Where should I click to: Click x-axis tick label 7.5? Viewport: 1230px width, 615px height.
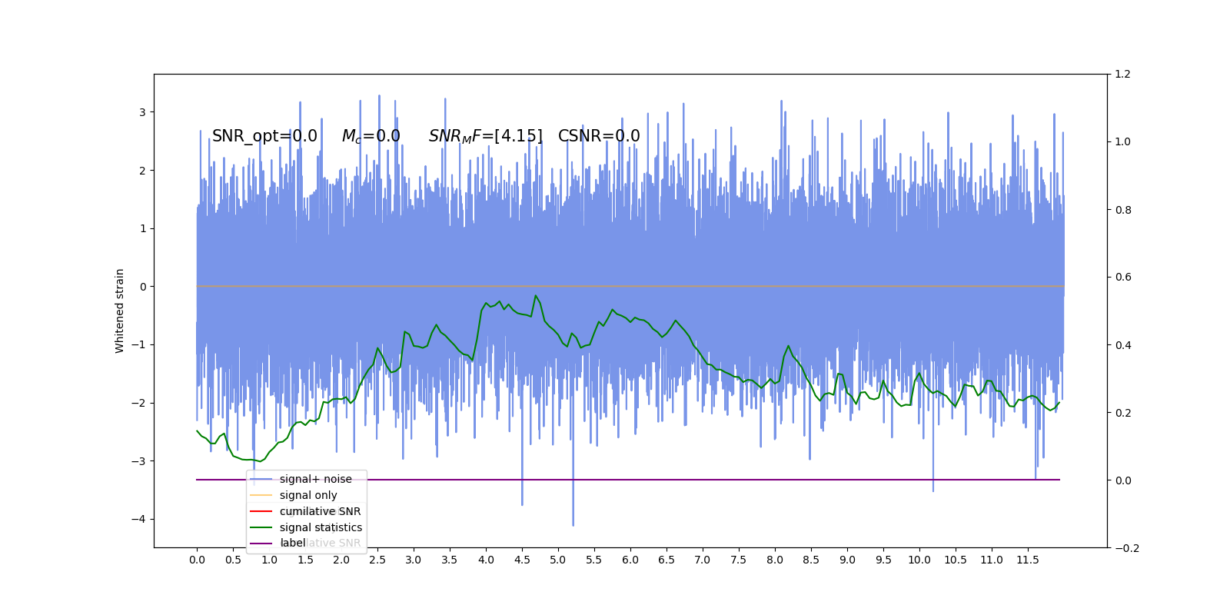(x=739, y=560)
